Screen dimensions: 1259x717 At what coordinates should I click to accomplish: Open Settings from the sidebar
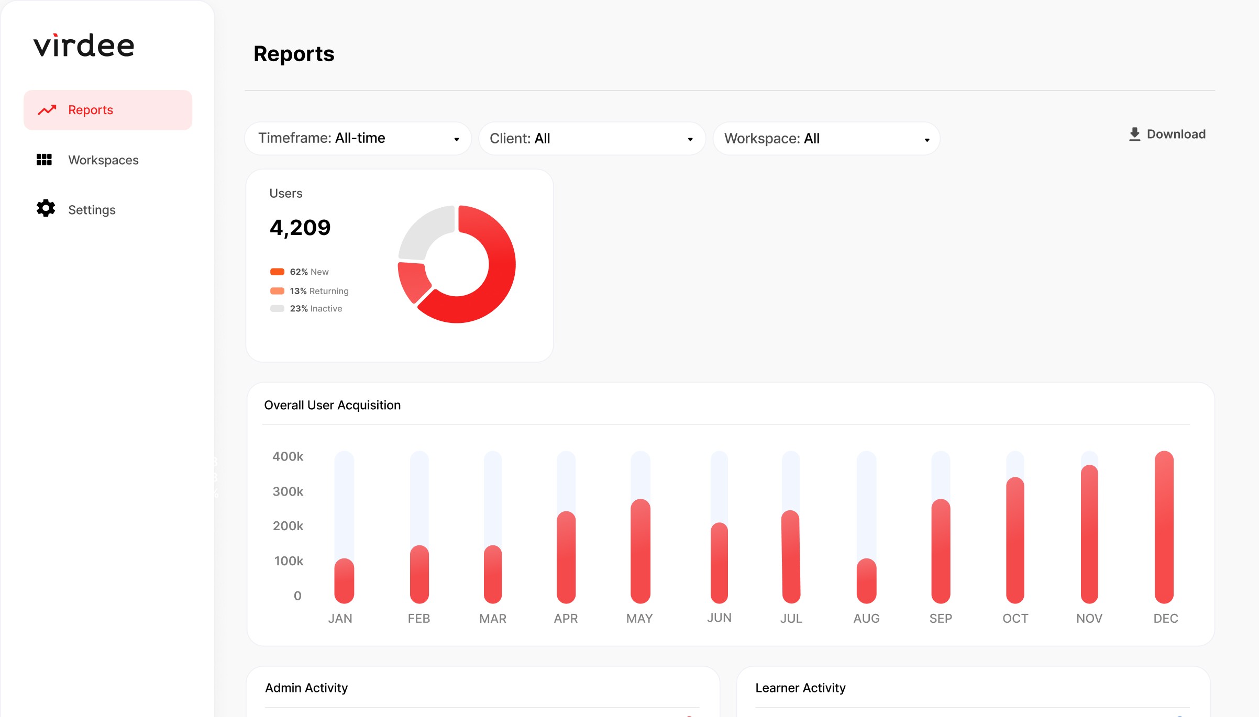[x=92, y=210]
